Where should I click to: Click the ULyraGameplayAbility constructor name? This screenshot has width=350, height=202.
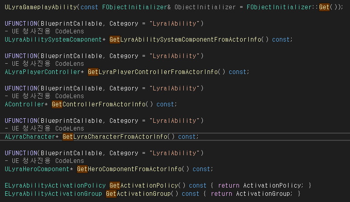coord(41,7)
